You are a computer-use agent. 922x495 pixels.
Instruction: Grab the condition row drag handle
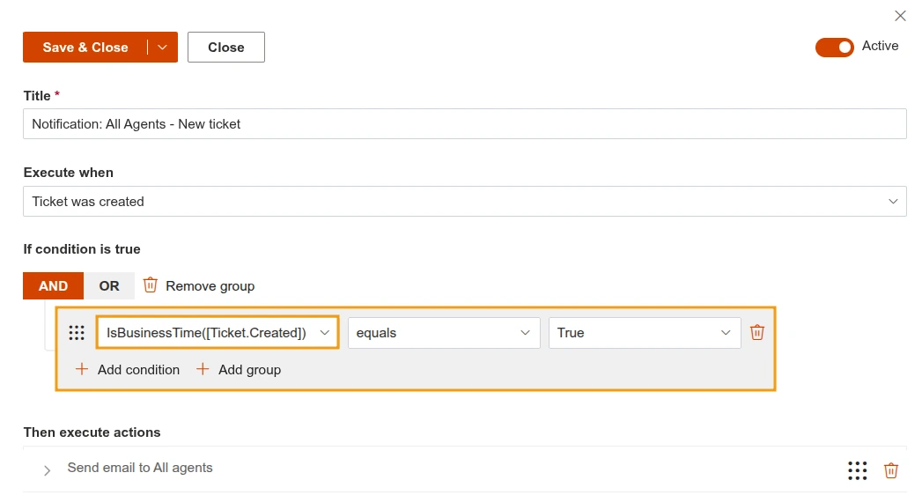[77, 333]
